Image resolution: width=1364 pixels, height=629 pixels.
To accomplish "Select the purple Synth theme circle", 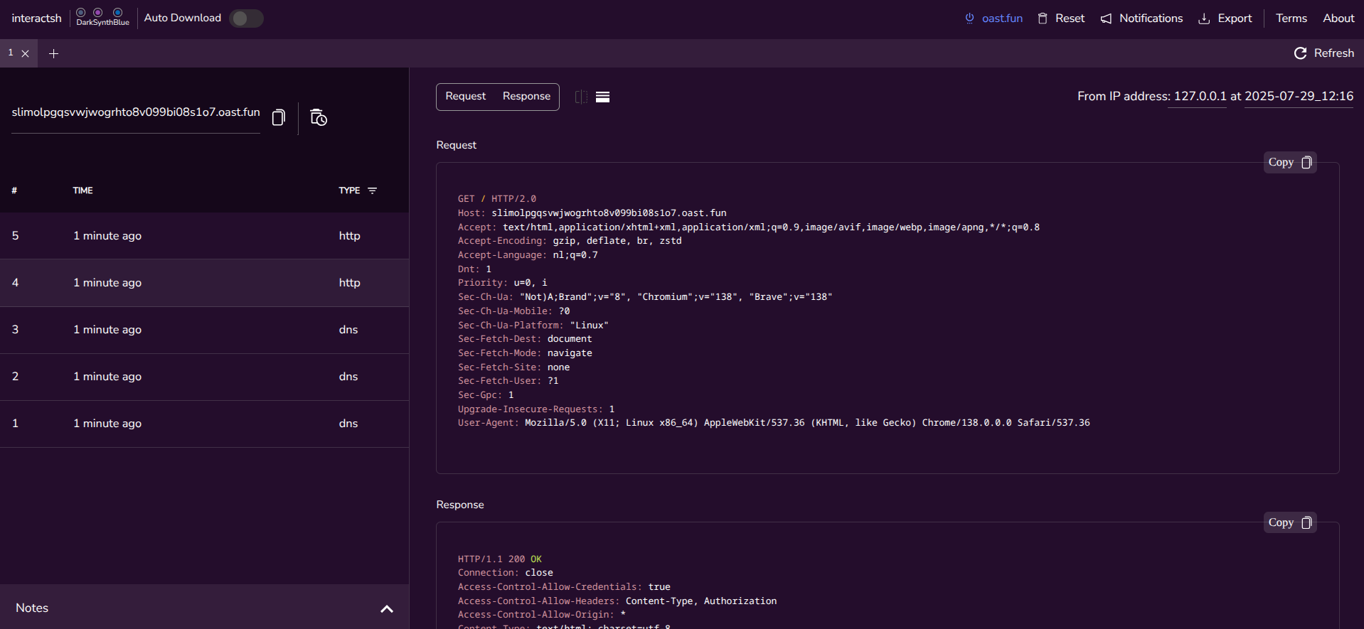I will (98, 12).
